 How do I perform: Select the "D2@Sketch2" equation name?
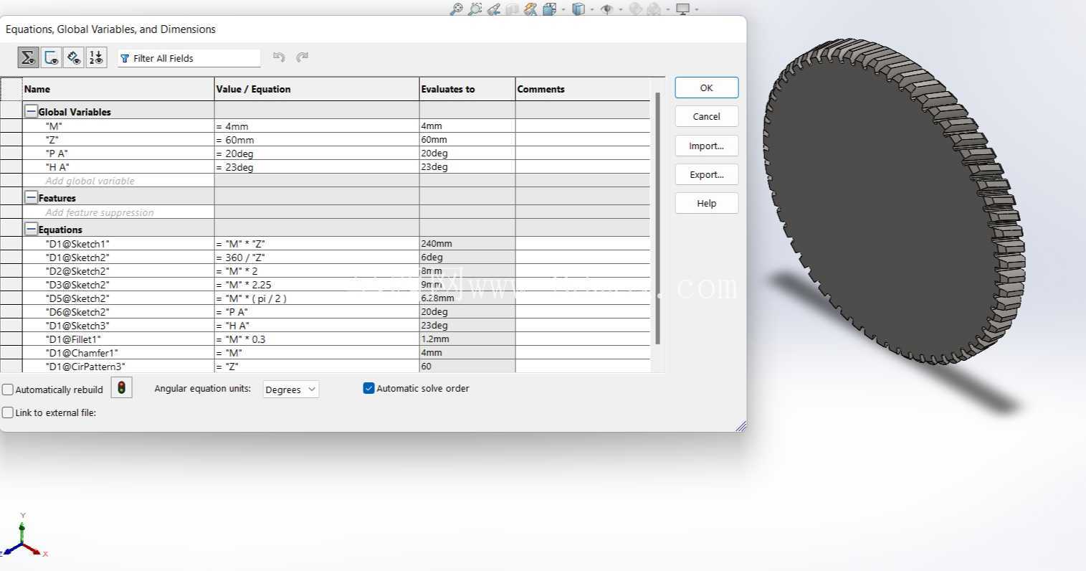[77, 271]
